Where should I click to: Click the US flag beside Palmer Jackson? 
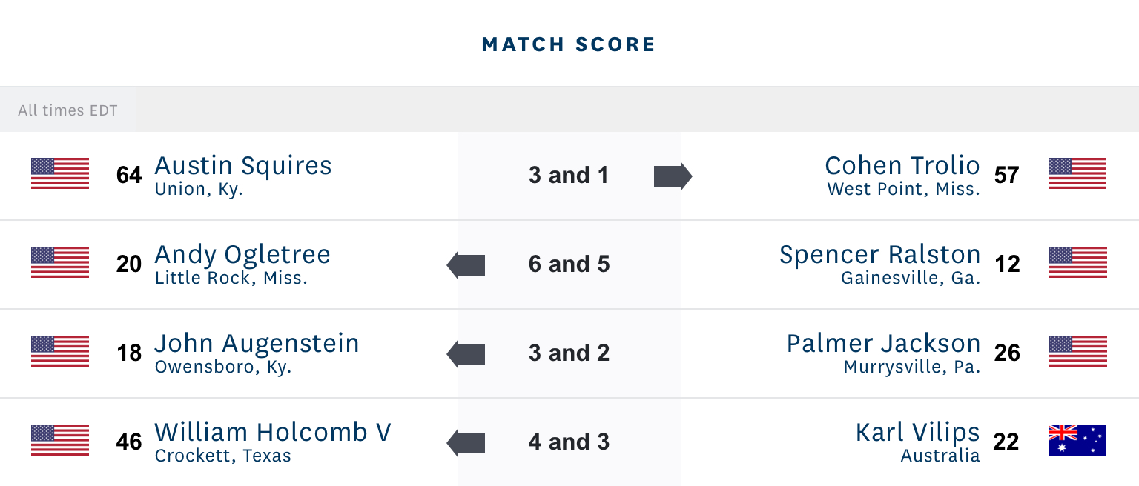(x=1077, y=351)
